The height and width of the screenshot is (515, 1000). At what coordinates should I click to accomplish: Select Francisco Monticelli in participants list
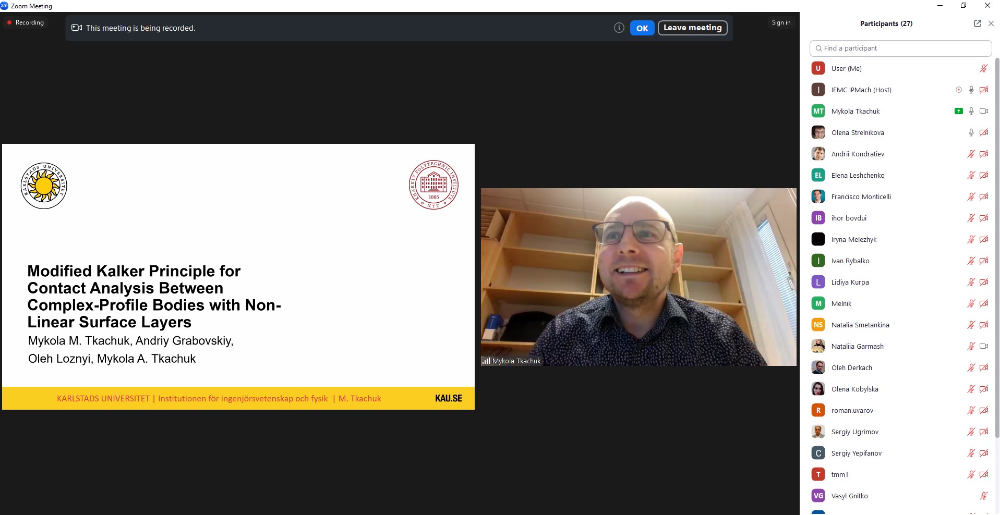(x=861, y=197)
